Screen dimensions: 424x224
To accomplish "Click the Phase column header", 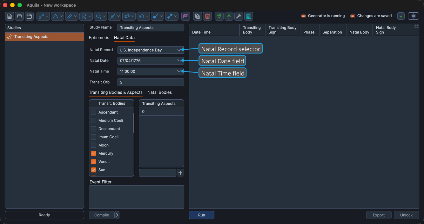I will [x=309, y=30].
